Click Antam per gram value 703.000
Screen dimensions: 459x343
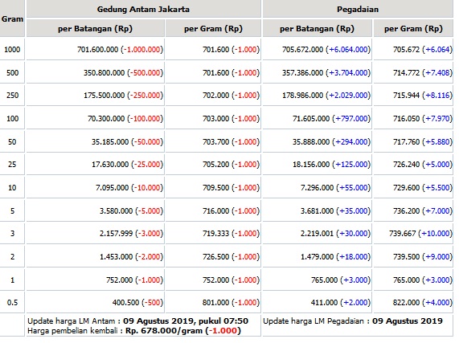coord(215,119)
